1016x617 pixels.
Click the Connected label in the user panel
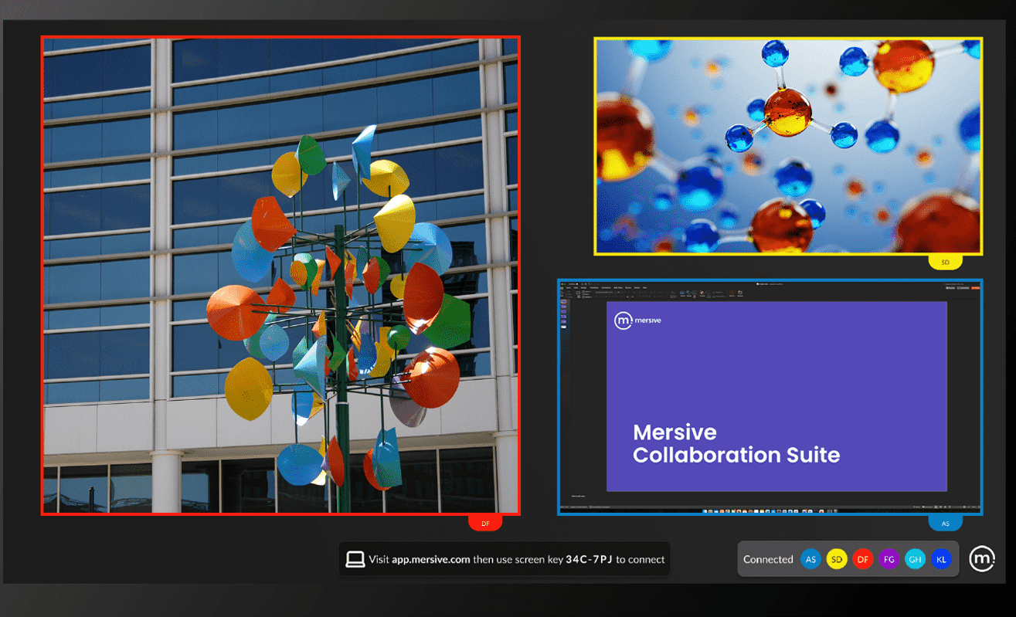[767, 559]
